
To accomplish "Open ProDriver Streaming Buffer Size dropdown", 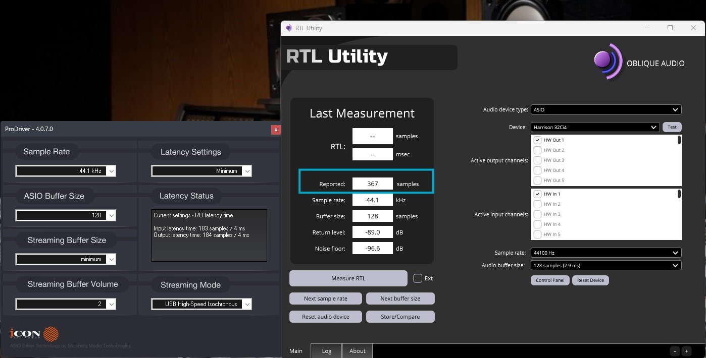I will coord(66,259).
